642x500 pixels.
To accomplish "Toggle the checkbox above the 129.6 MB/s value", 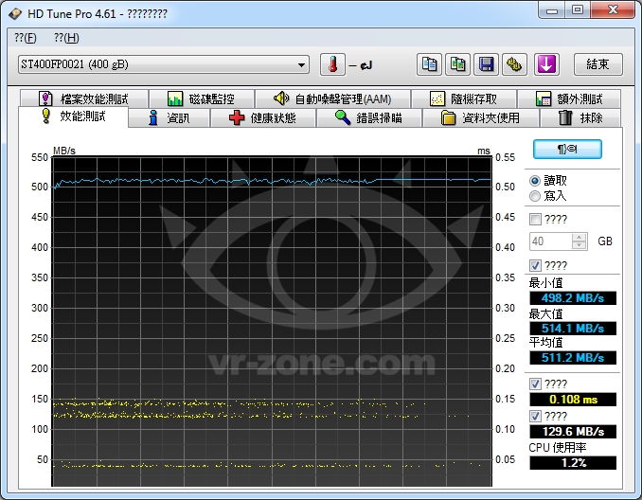I will pyautogui.click(x=535, y=415).
